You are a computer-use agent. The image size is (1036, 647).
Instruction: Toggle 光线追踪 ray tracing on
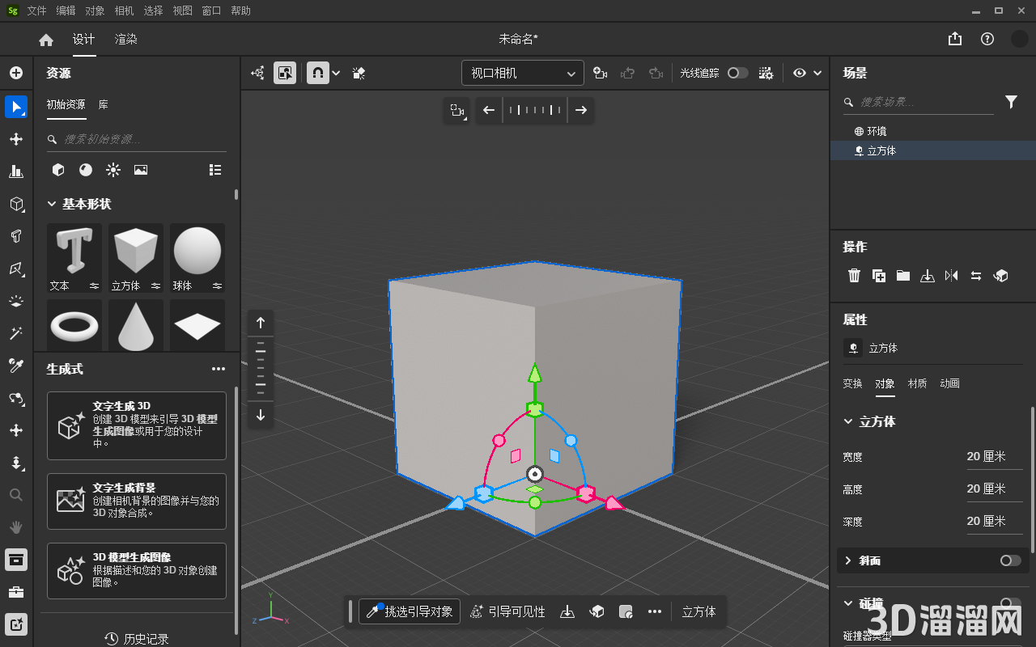pyautogui.click(x=737, y=72)
